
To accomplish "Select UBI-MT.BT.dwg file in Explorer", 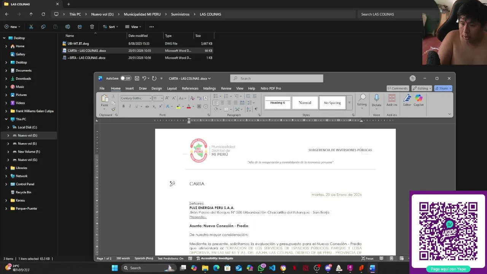I will [x=78, y=43].
